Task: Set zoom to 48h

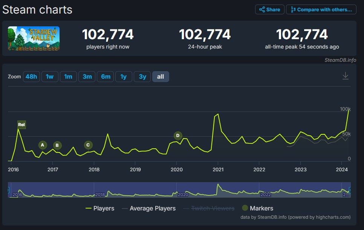Action: click(x=31, y=76)
